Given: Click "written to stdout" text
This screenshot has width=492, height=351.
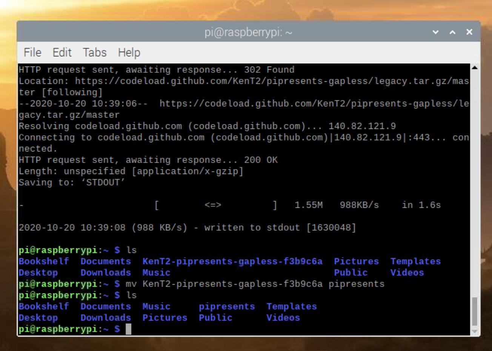Looking at the screenshot, I should point(252,228).
